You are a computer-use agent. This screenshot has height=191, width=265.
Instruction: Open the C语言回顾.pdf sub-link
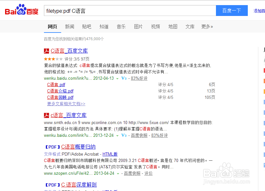click(x=60, y=98)
